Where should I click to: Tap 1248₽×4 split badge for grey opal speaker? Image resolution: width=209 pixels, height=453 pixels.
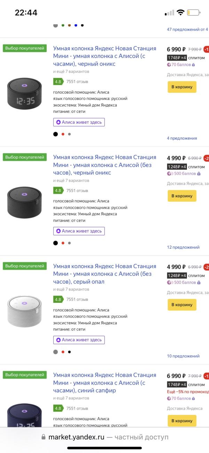click(177, 276)
